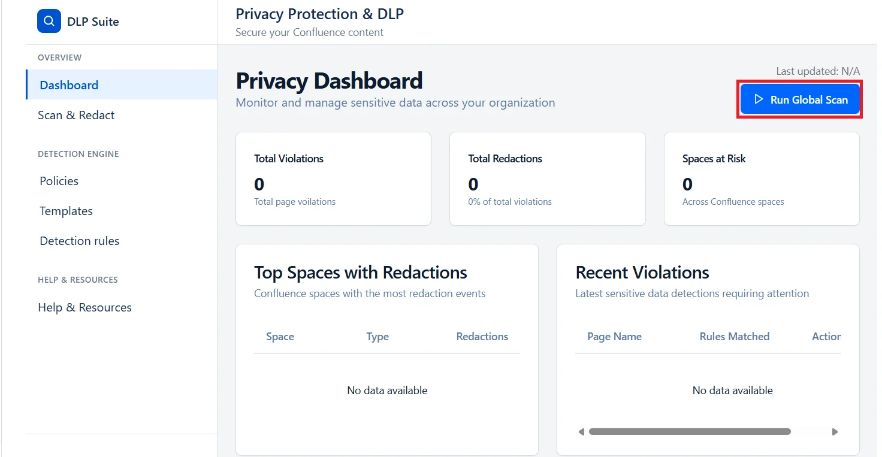Screen dimensions: 882x457
Task: Go to the Dashboard sidebar entry
Action: tap(69, 85)
